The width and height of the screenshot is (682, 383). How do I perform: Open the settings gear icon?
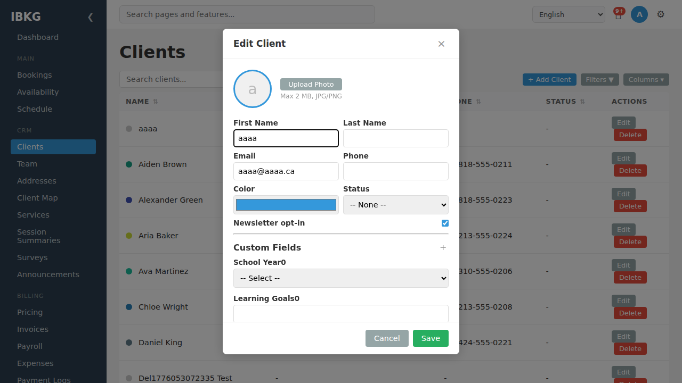pos(661,14)
